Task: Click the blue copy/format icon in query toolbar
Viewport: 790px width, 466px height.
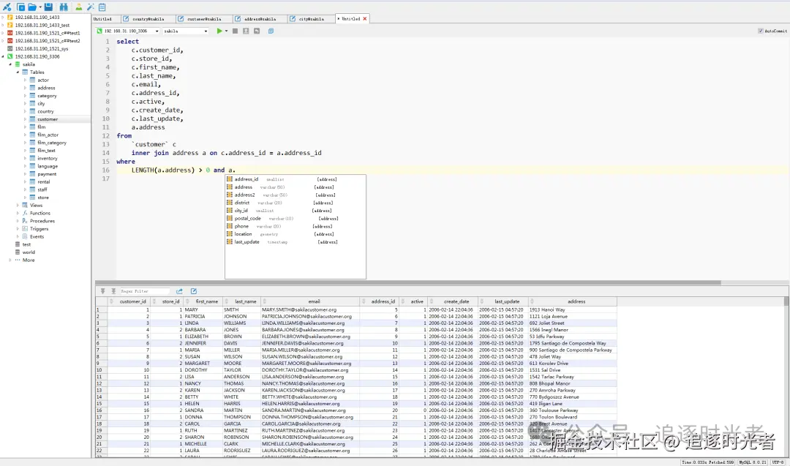Action: [x=271, y=31]
